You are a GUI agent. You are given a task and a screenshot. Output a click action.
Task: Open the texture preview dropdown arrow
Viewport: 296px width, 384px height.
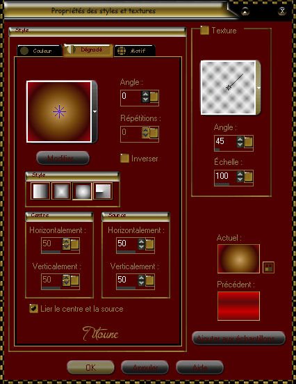258,88
